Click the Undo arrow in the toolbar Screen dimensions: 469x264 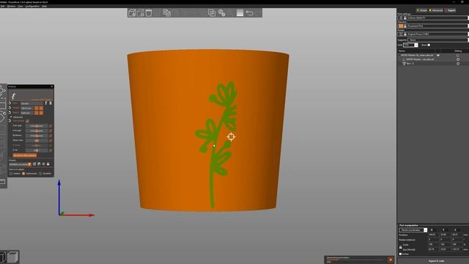pyautogui.click(x=249, y=12)
